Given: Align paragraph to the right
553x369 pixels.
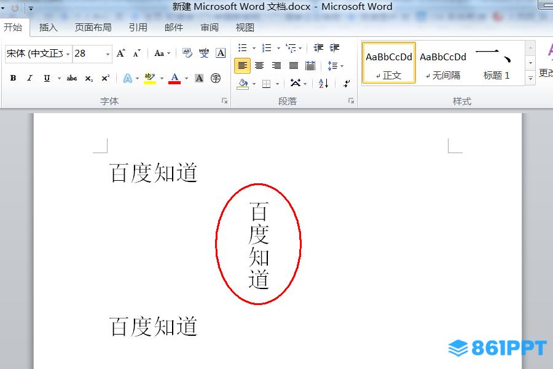Looking at the screenshot, I should [276, 66].
